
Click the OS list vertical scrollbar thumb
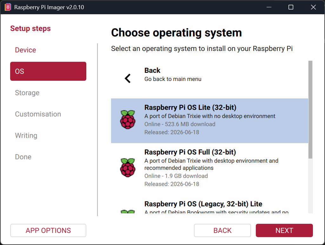310,110
